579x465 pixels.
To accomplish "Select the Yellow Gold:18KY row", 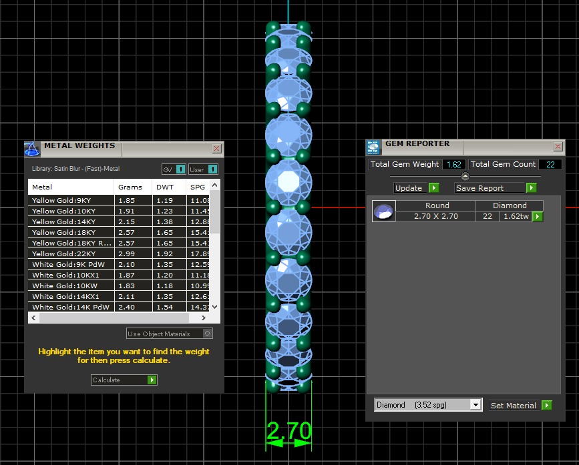I will (x=119, y=232).
